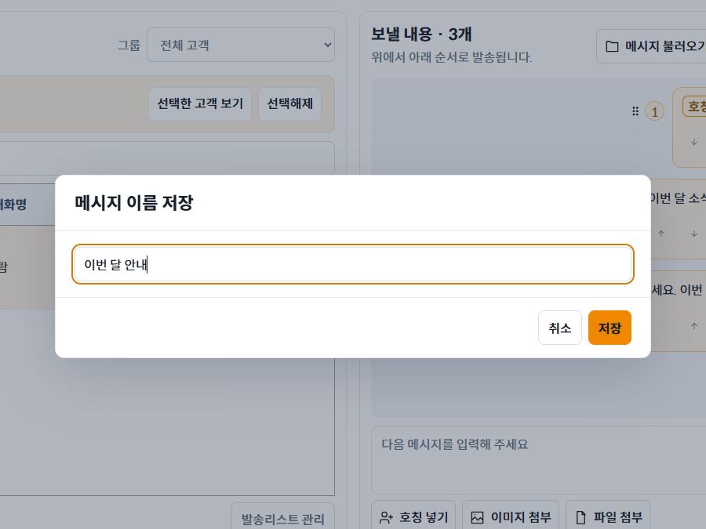Click the 위에서 아래 순서로 발송됩니다 text
The image size is (706, 529).
point(452,57)
